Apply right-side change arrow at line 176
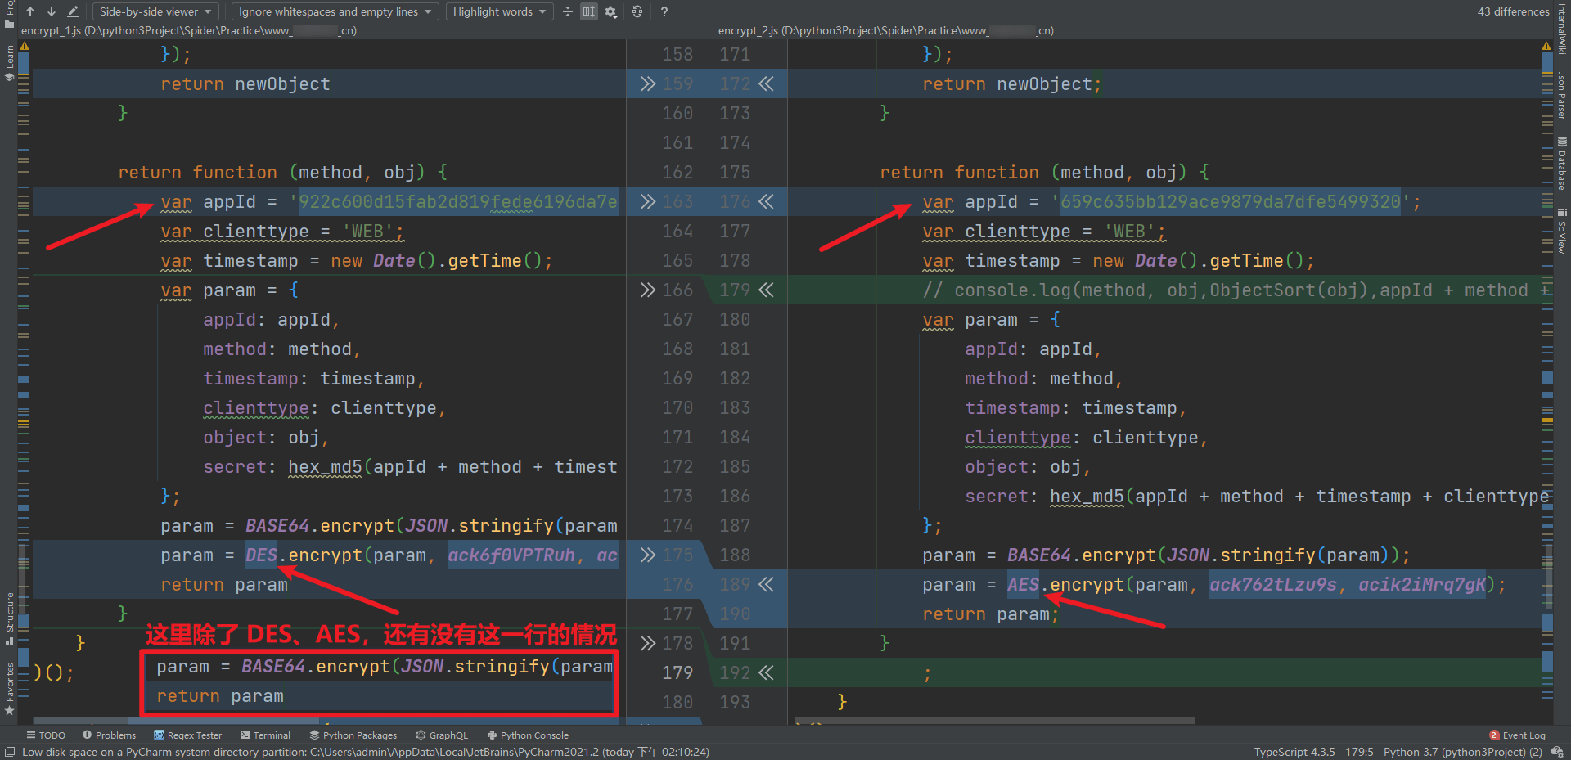Screen dimensions: 1571x760 767,202
